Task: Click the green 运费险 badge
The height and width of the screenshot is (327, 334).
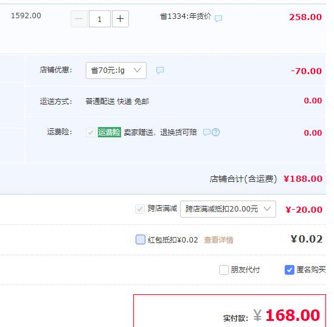Action: pyautogui.click(x=110, y=132)
